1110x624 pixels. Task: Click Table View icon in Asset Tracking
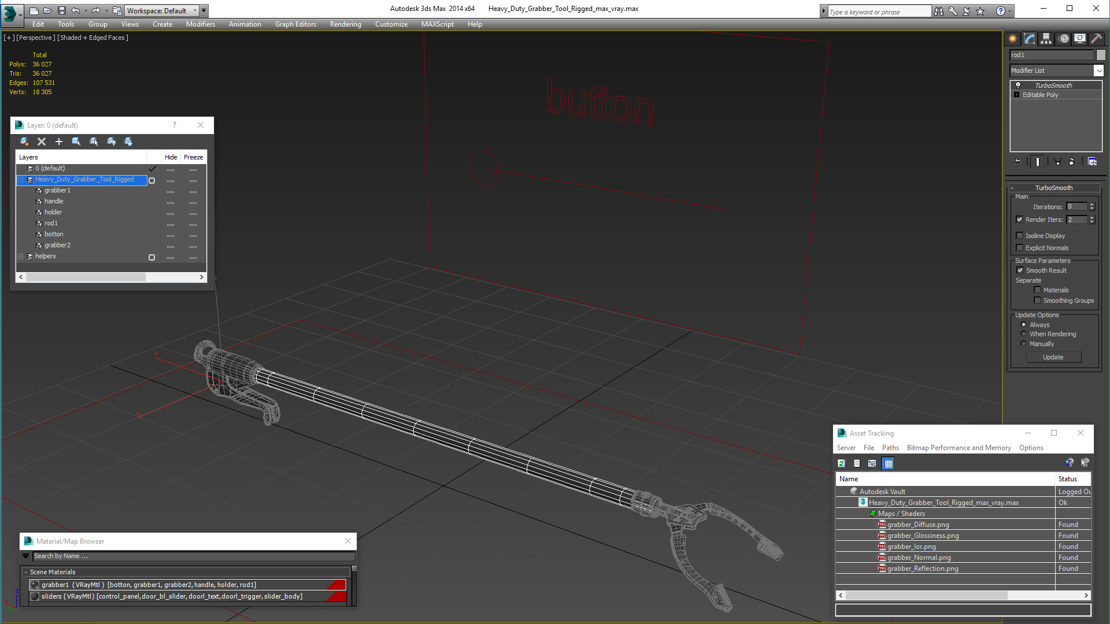[889, 463]
